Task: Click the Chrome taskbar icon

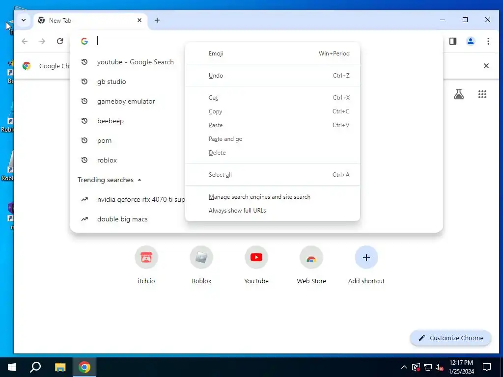Action: click(84, 367)
